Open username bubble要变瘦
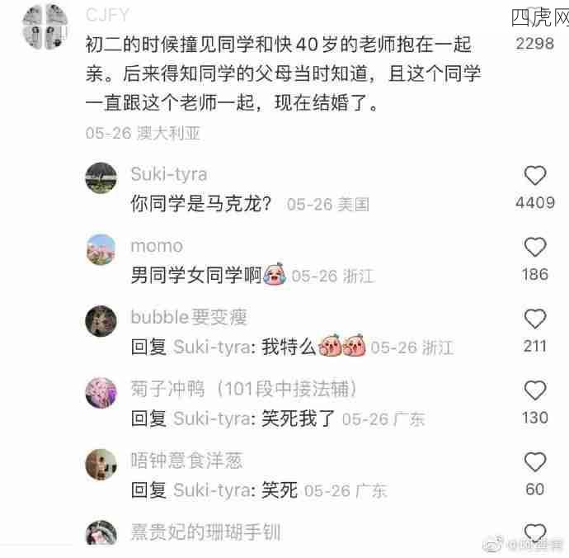 point(189,317)
